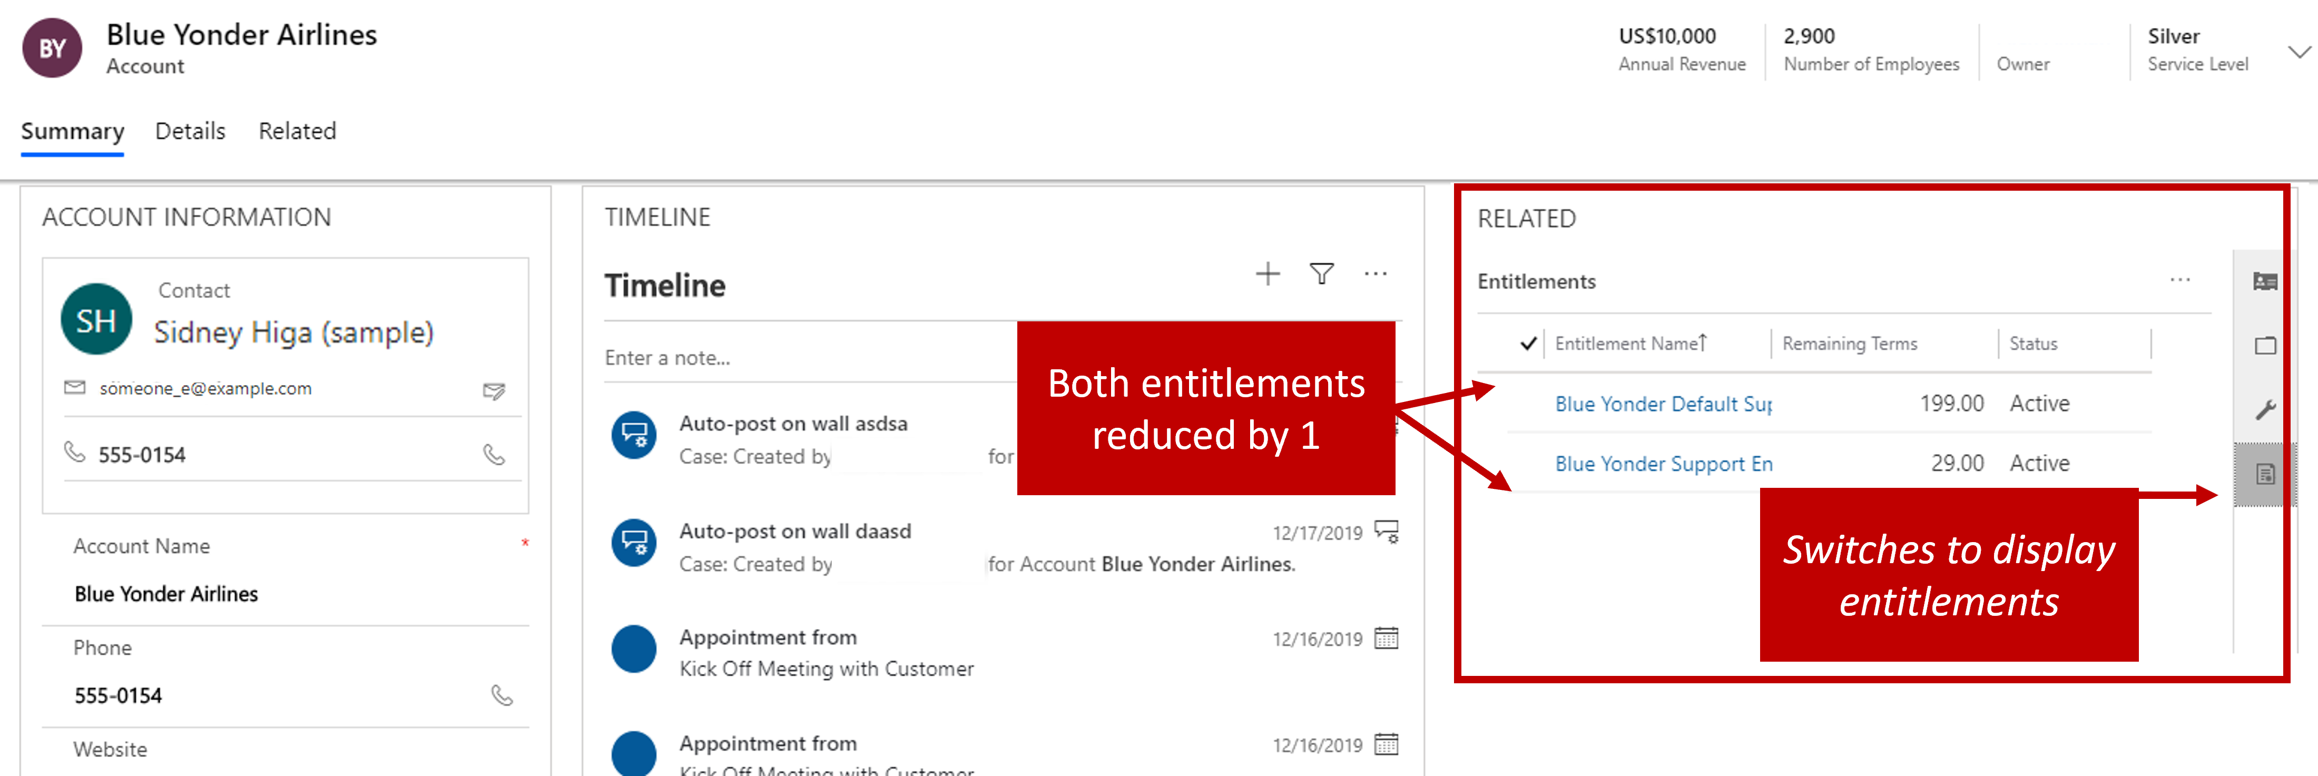Click remaining terms value 29.00

[1956, 463]
